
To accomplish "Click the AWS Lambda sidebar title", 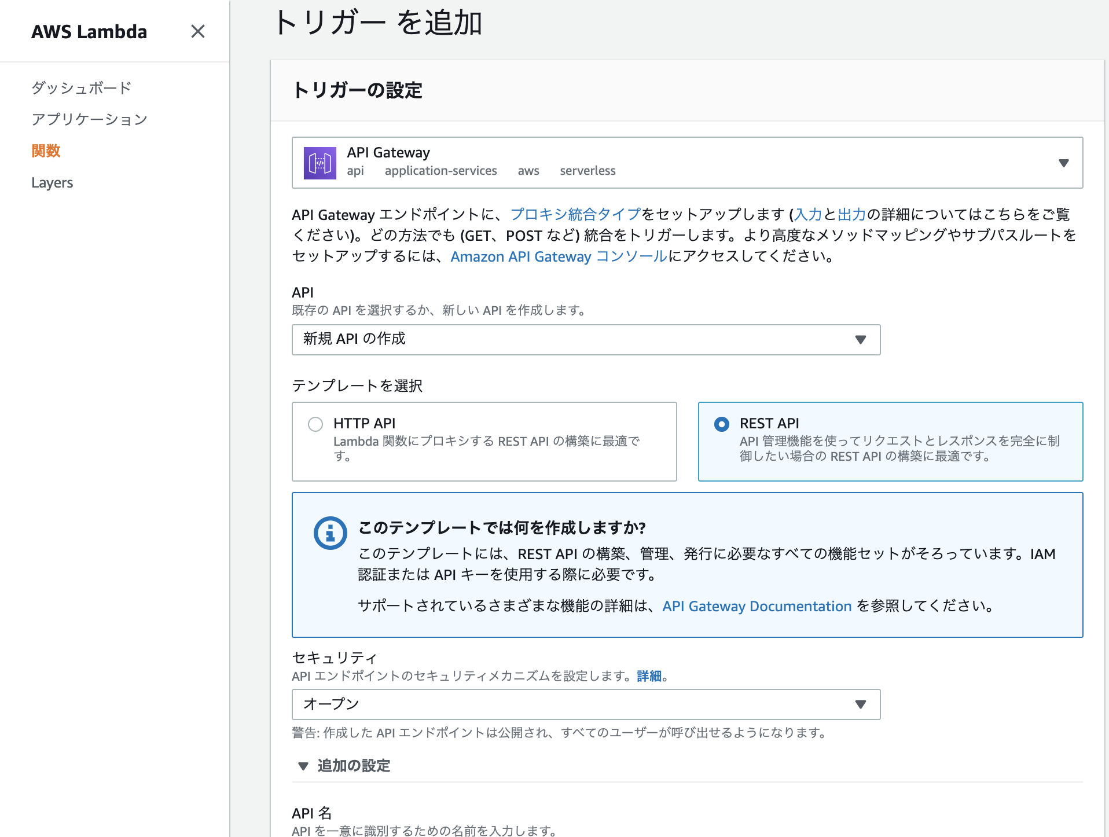I will click(89, 32).
